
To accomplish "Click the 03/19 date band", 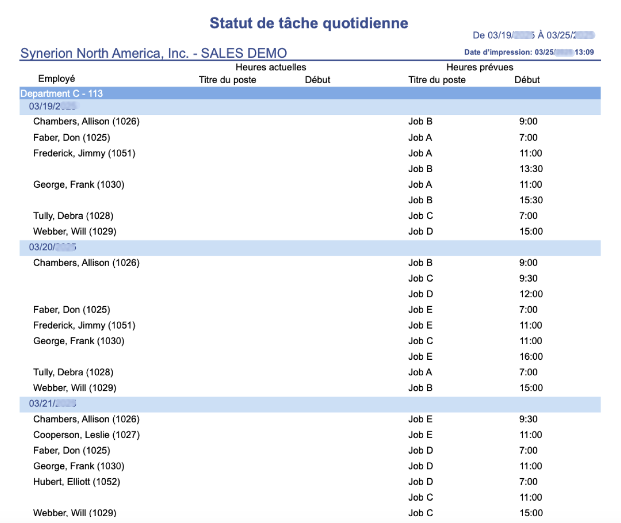I will (x=310, y=107).
